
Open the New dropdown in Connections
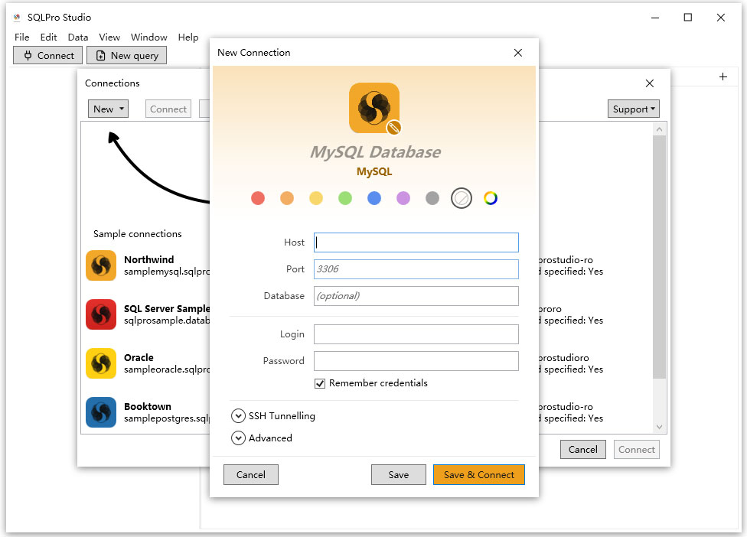pyautogui.click(x=108, y=109)
